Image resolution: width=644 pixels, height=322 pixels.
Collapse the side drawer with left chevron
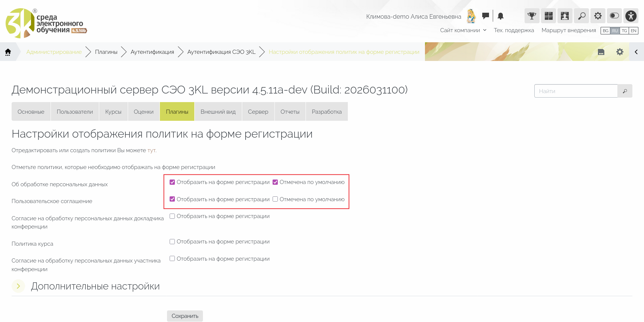(636, 52)
